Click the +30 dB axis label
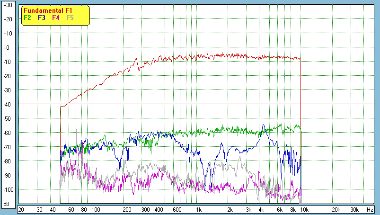 point(8,5)
